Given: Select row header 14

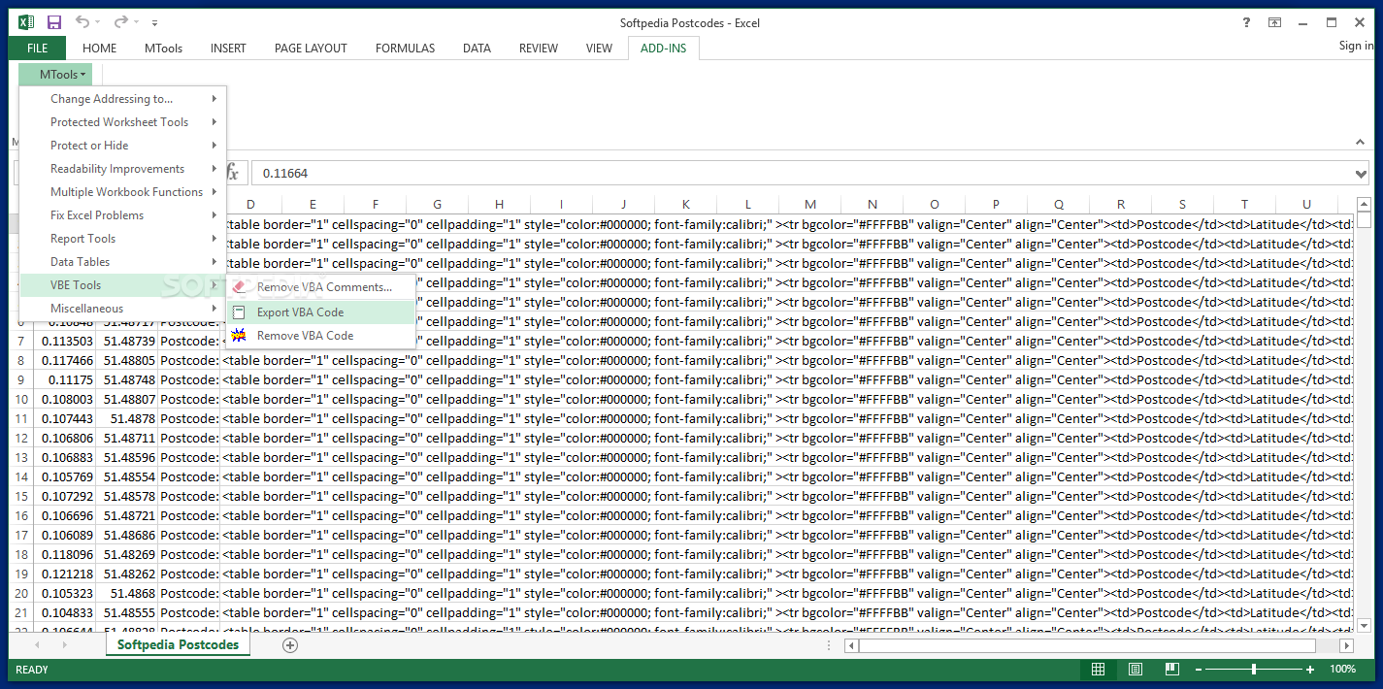Looking at the screenshot, I should click(x=20, y=476).
